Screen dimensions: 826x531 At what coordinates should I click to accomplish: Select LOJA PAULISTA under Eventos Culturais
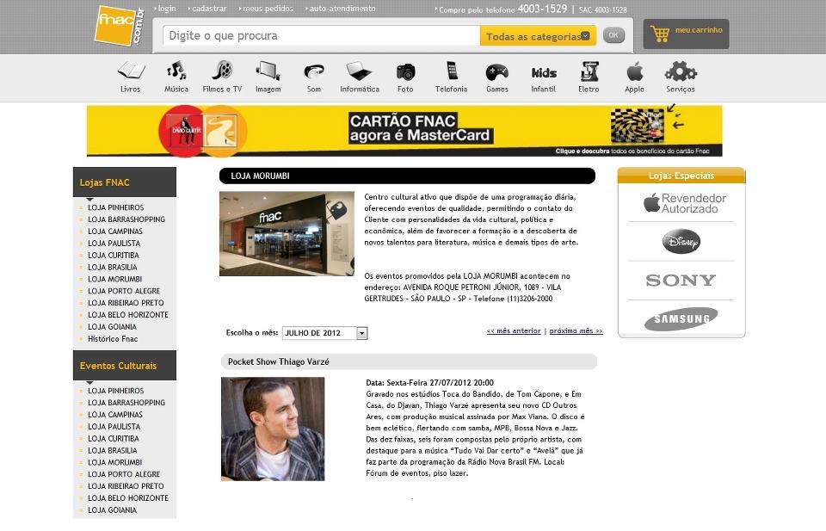[114, 427]
